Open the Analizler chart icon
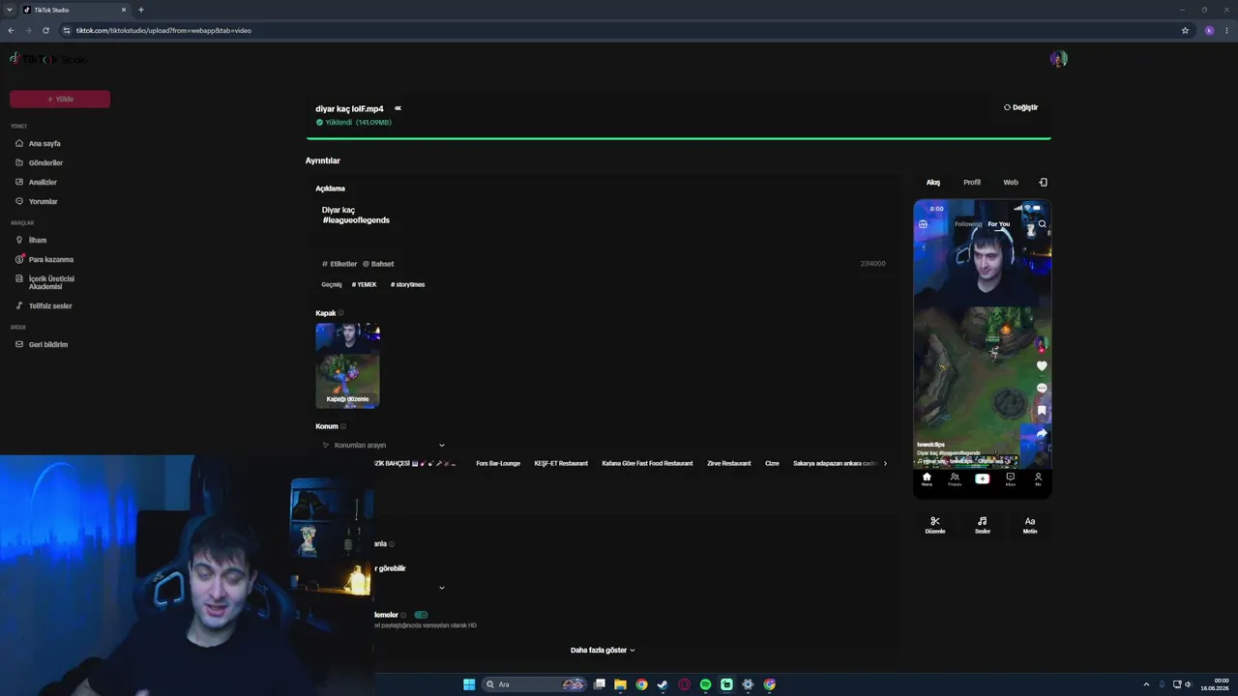 (19, 182)
